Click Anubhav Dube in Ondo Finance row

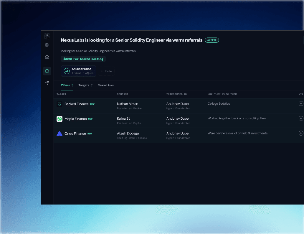177,134
